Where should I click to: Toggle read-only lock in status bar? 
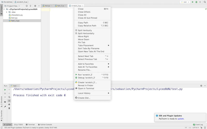[201, 127]
